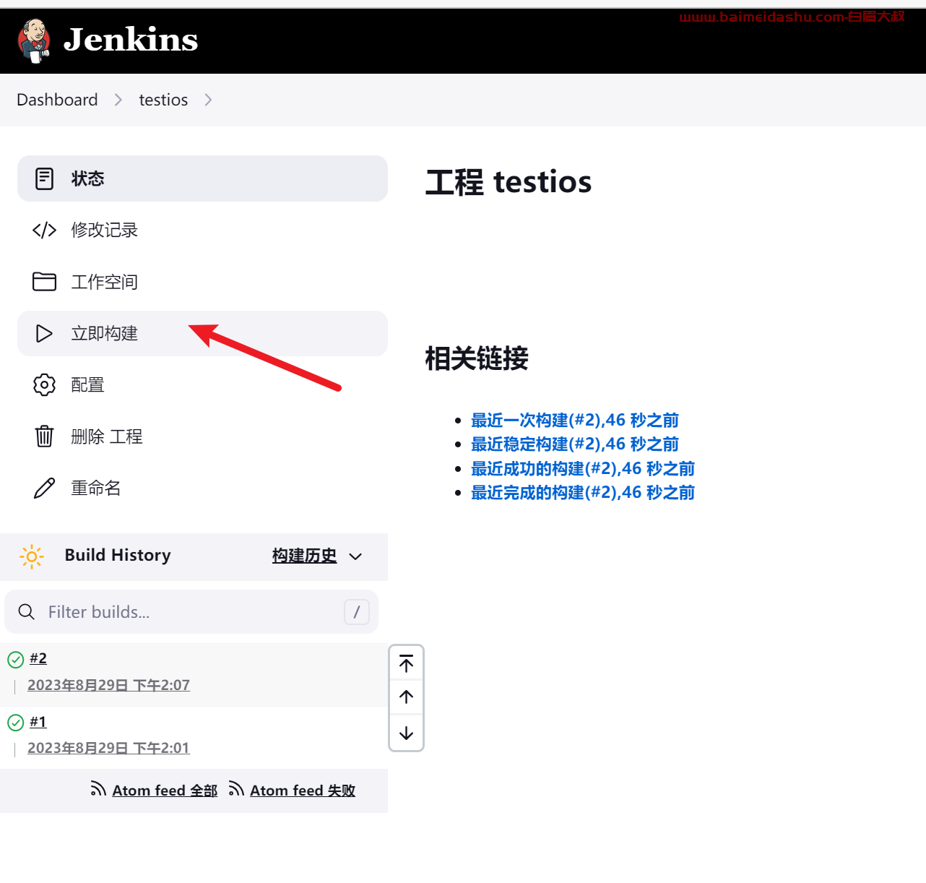
Task: Click RSS icon beside Atom feed 全部
Action: click(98, 789)
